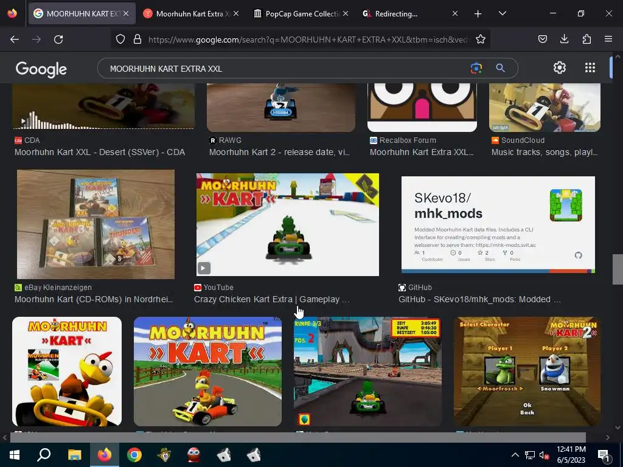Open the Runde 3/3 race screenshot thumbnail
This screenshot has height=467, width=623.
pyautogui.click(x=367, y=372)
